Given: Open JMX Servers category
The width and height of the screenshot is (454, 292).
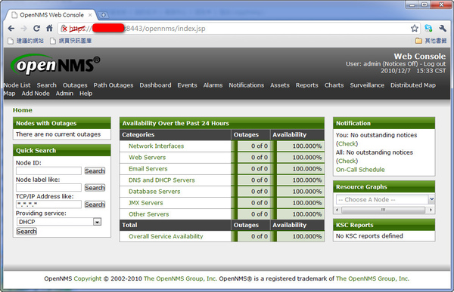Looking at the screenshot, I should 146,203.
